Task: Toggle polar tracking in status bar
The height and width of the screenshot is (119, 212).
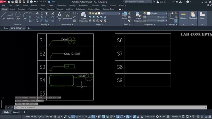Action: coord(77,117)
